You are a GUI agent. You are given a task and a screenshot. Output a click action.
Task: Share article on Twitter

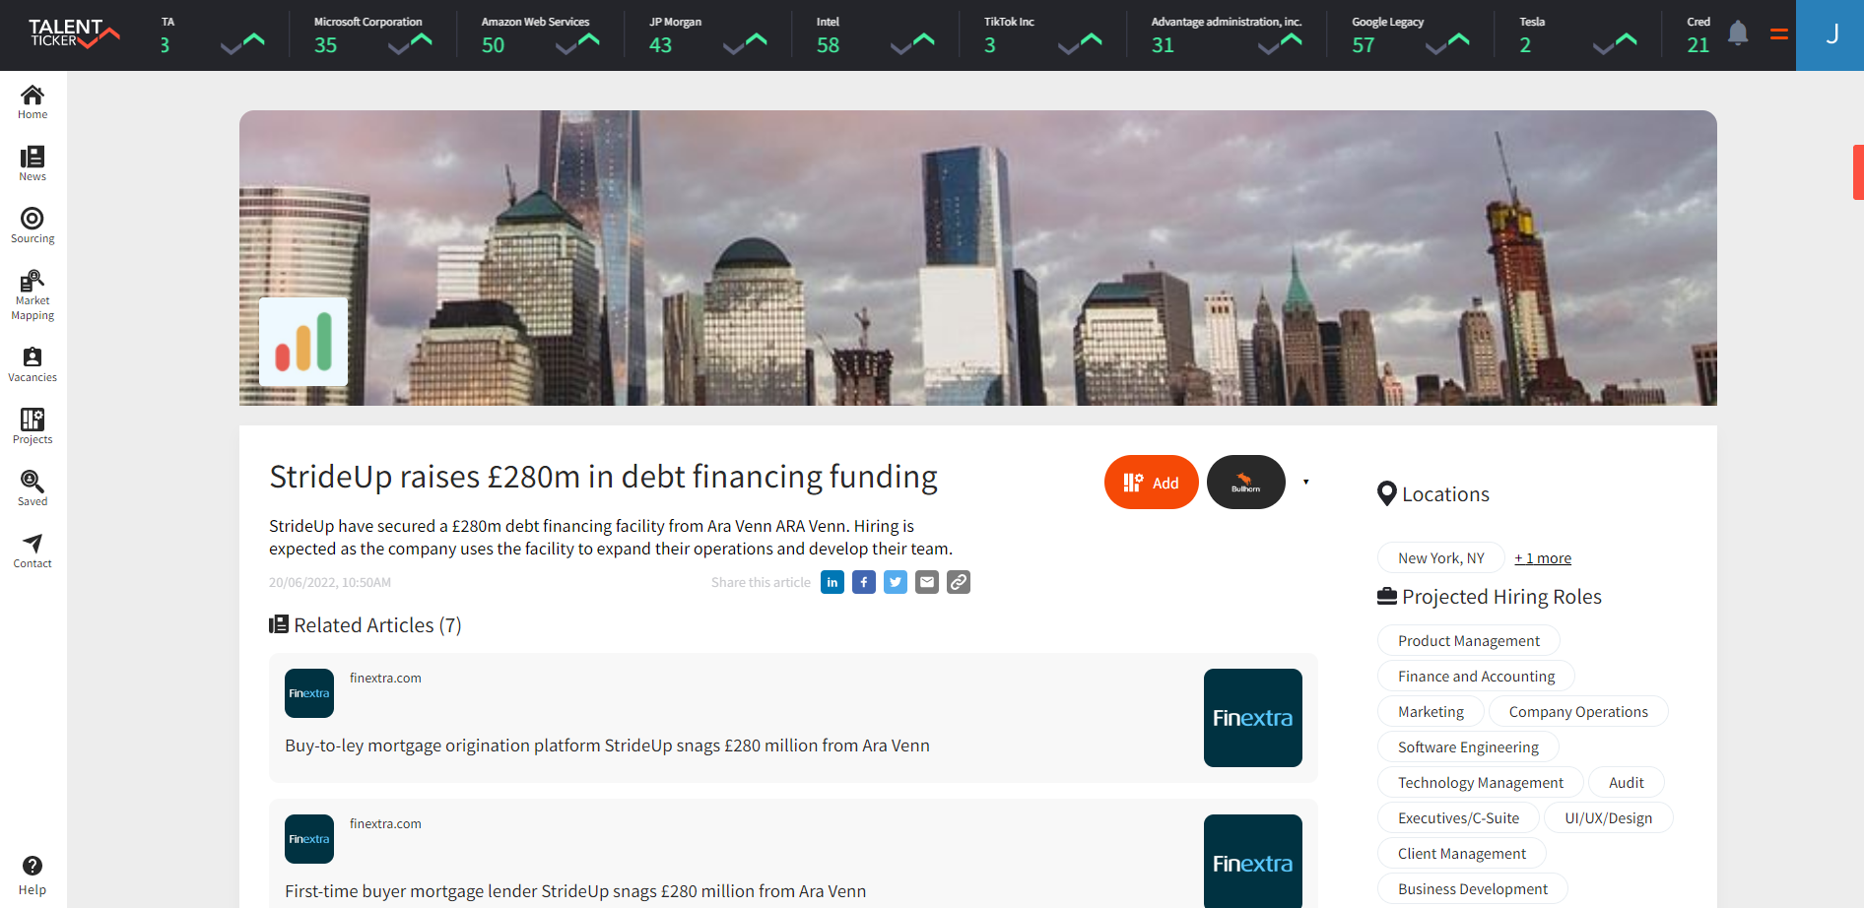896,582
